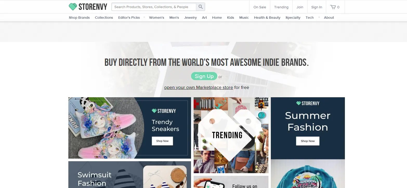Click the Storenvy heart logo
The height and width of the screenshot is (188, 407).
[88, 7]
